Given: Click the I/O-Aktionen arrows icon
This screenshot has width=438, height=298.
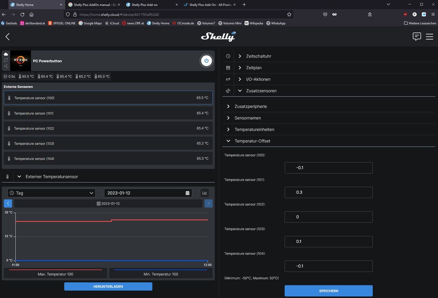Looking at the screenshot, I should pos(228,79).
